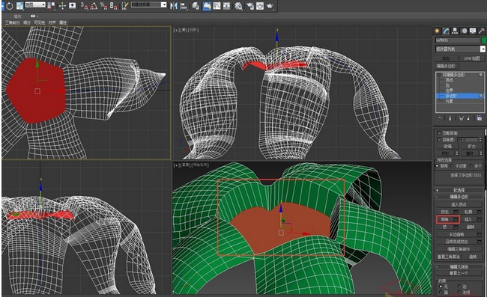Select the 边 constraint radio button
Image resolution: width=487 pixels, height=297 pixels.
pyautogui.click(x=459, y=287)
